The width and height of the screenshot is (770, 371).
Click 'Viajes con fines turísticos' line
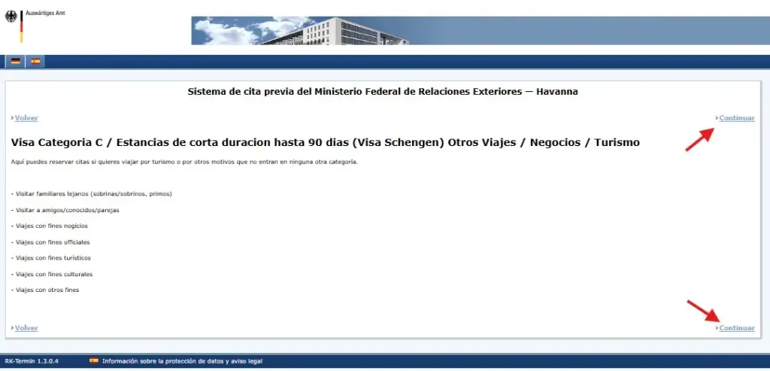coord(50,258)
